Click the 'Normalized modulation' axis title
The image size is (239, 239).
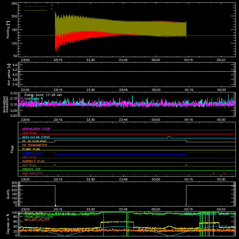click(6, 104)
